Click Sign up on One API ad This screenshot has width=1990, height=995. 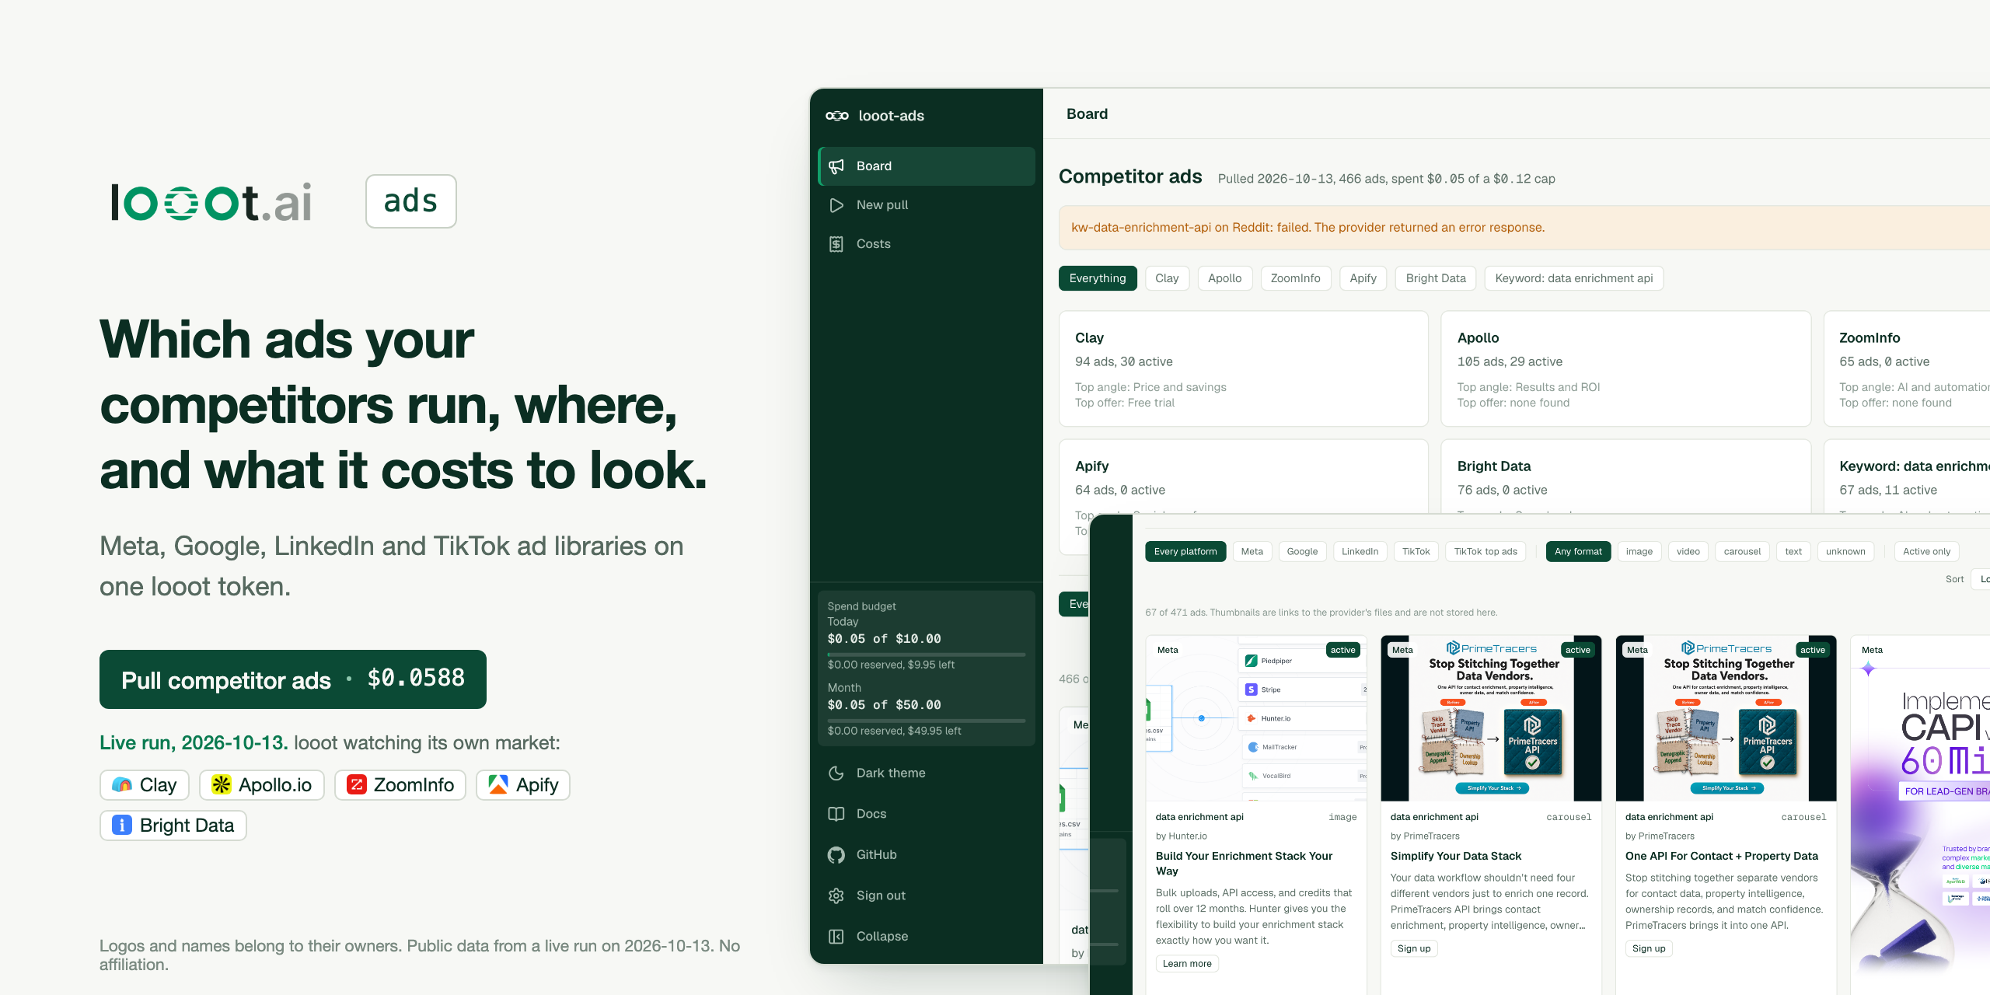tap(1649, 948)
